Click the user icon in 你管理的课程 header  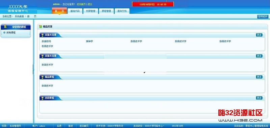point(5,27)
